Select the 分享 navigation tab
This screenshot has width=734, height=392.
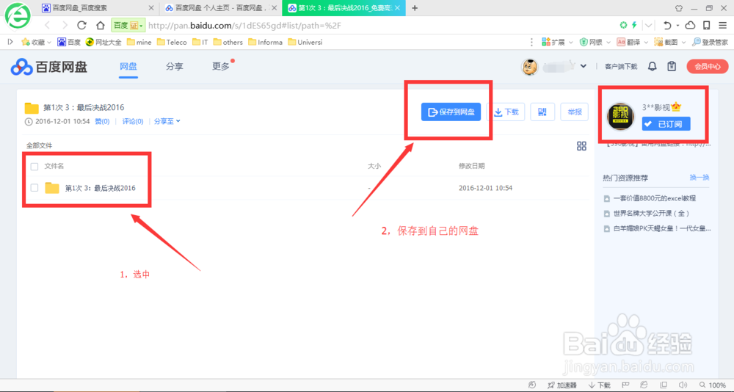174,67
